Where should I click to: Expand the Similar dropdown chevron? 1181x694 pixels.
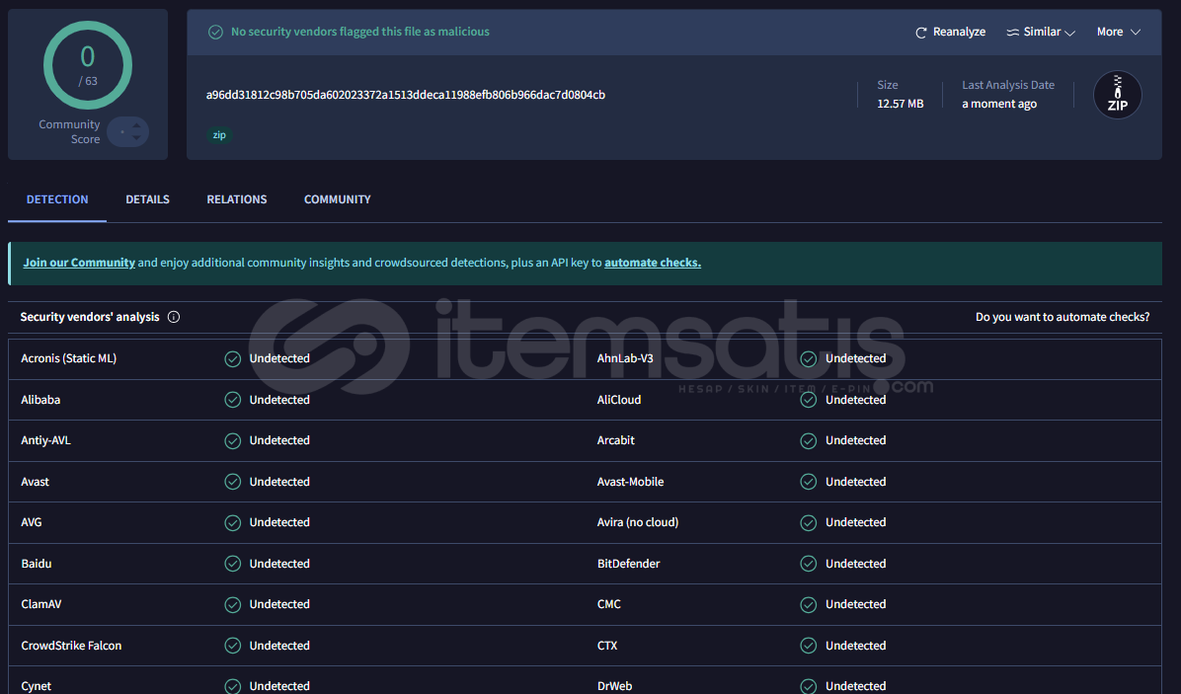1069,33
